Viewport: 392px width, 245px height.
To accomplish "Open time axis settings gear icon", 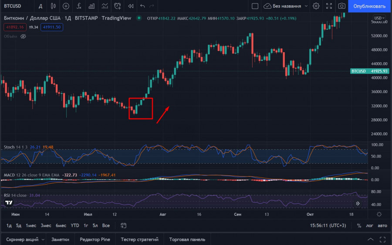I will (379, 214).
